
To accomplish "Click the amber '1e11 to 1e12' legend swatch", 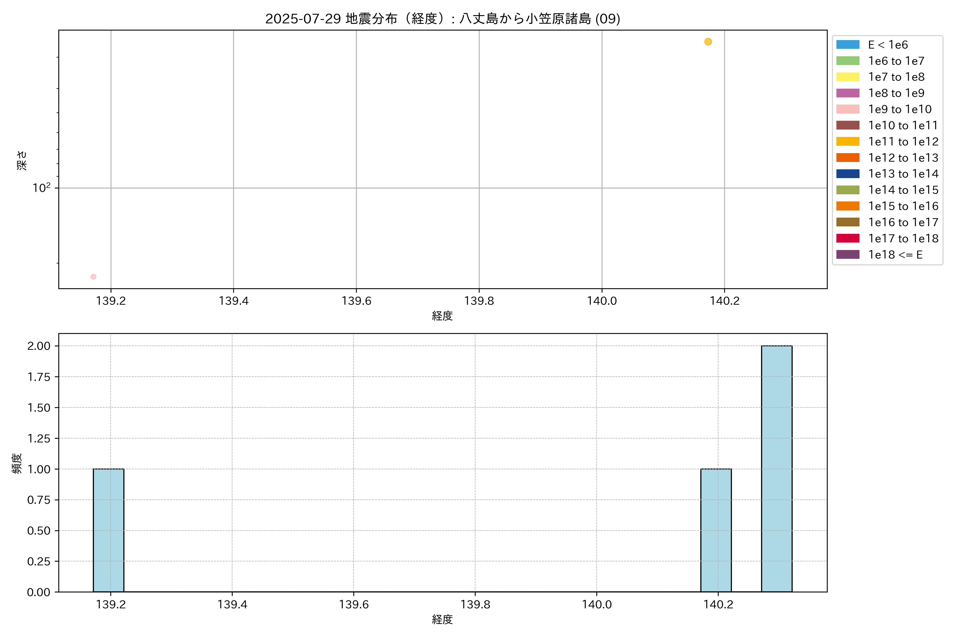I will [848, 141].
